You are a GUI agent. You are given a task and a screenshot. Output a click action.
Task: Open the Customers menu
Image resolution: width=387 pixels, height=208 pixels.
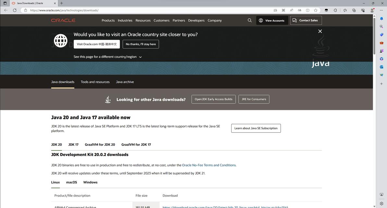click(161, 20)
